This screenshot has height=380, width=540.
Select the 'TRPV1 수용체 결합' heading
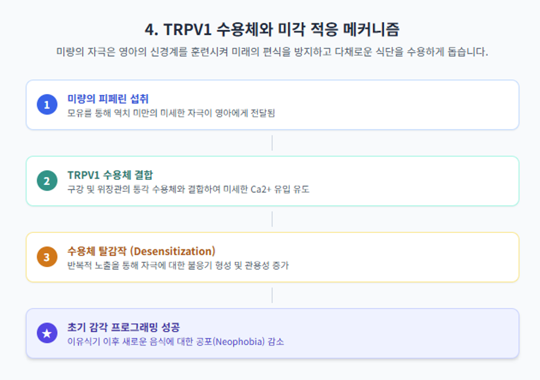[x=110, y=175]
